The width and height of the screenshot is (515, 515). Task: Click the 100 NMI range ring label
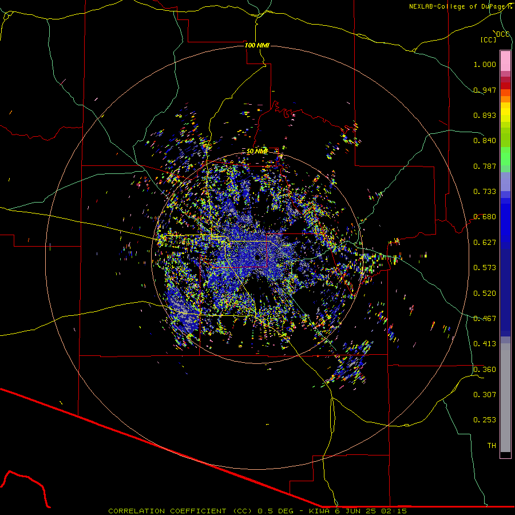click(x=257, y=45)
